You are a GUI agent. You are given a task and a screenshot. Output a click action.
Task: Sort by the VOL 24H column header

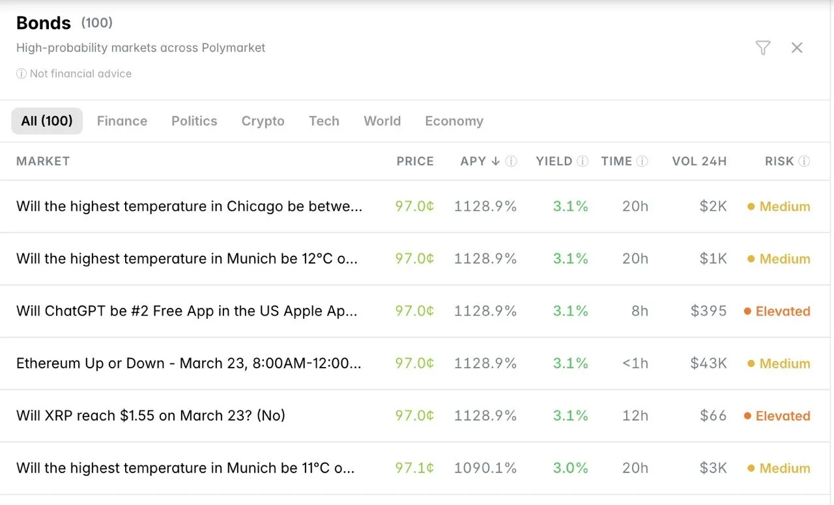pos(699,161)
